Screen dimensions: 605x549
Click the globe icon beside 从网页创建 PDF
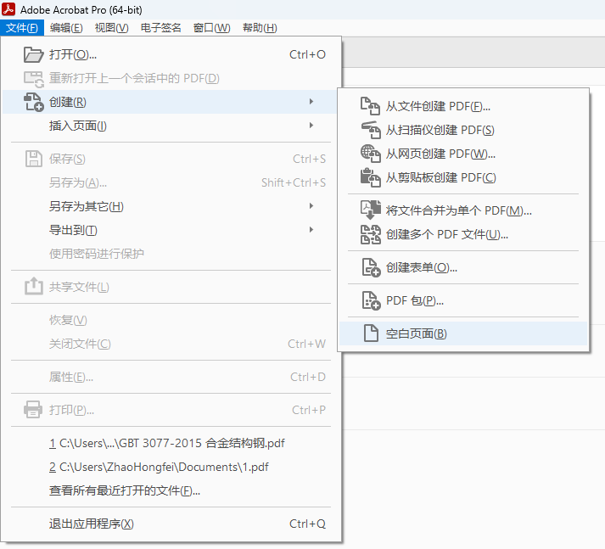[x=371, y=154]
